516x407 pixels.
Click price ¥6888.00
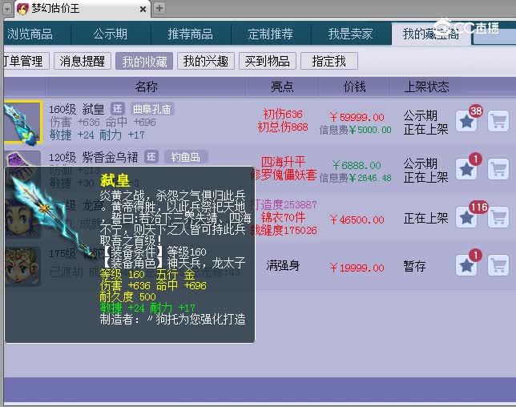click(357, 165)
